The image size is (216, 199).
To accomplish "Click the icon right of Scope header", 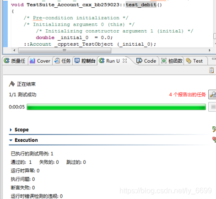I will pyautogui.click(x=214, y=129).
